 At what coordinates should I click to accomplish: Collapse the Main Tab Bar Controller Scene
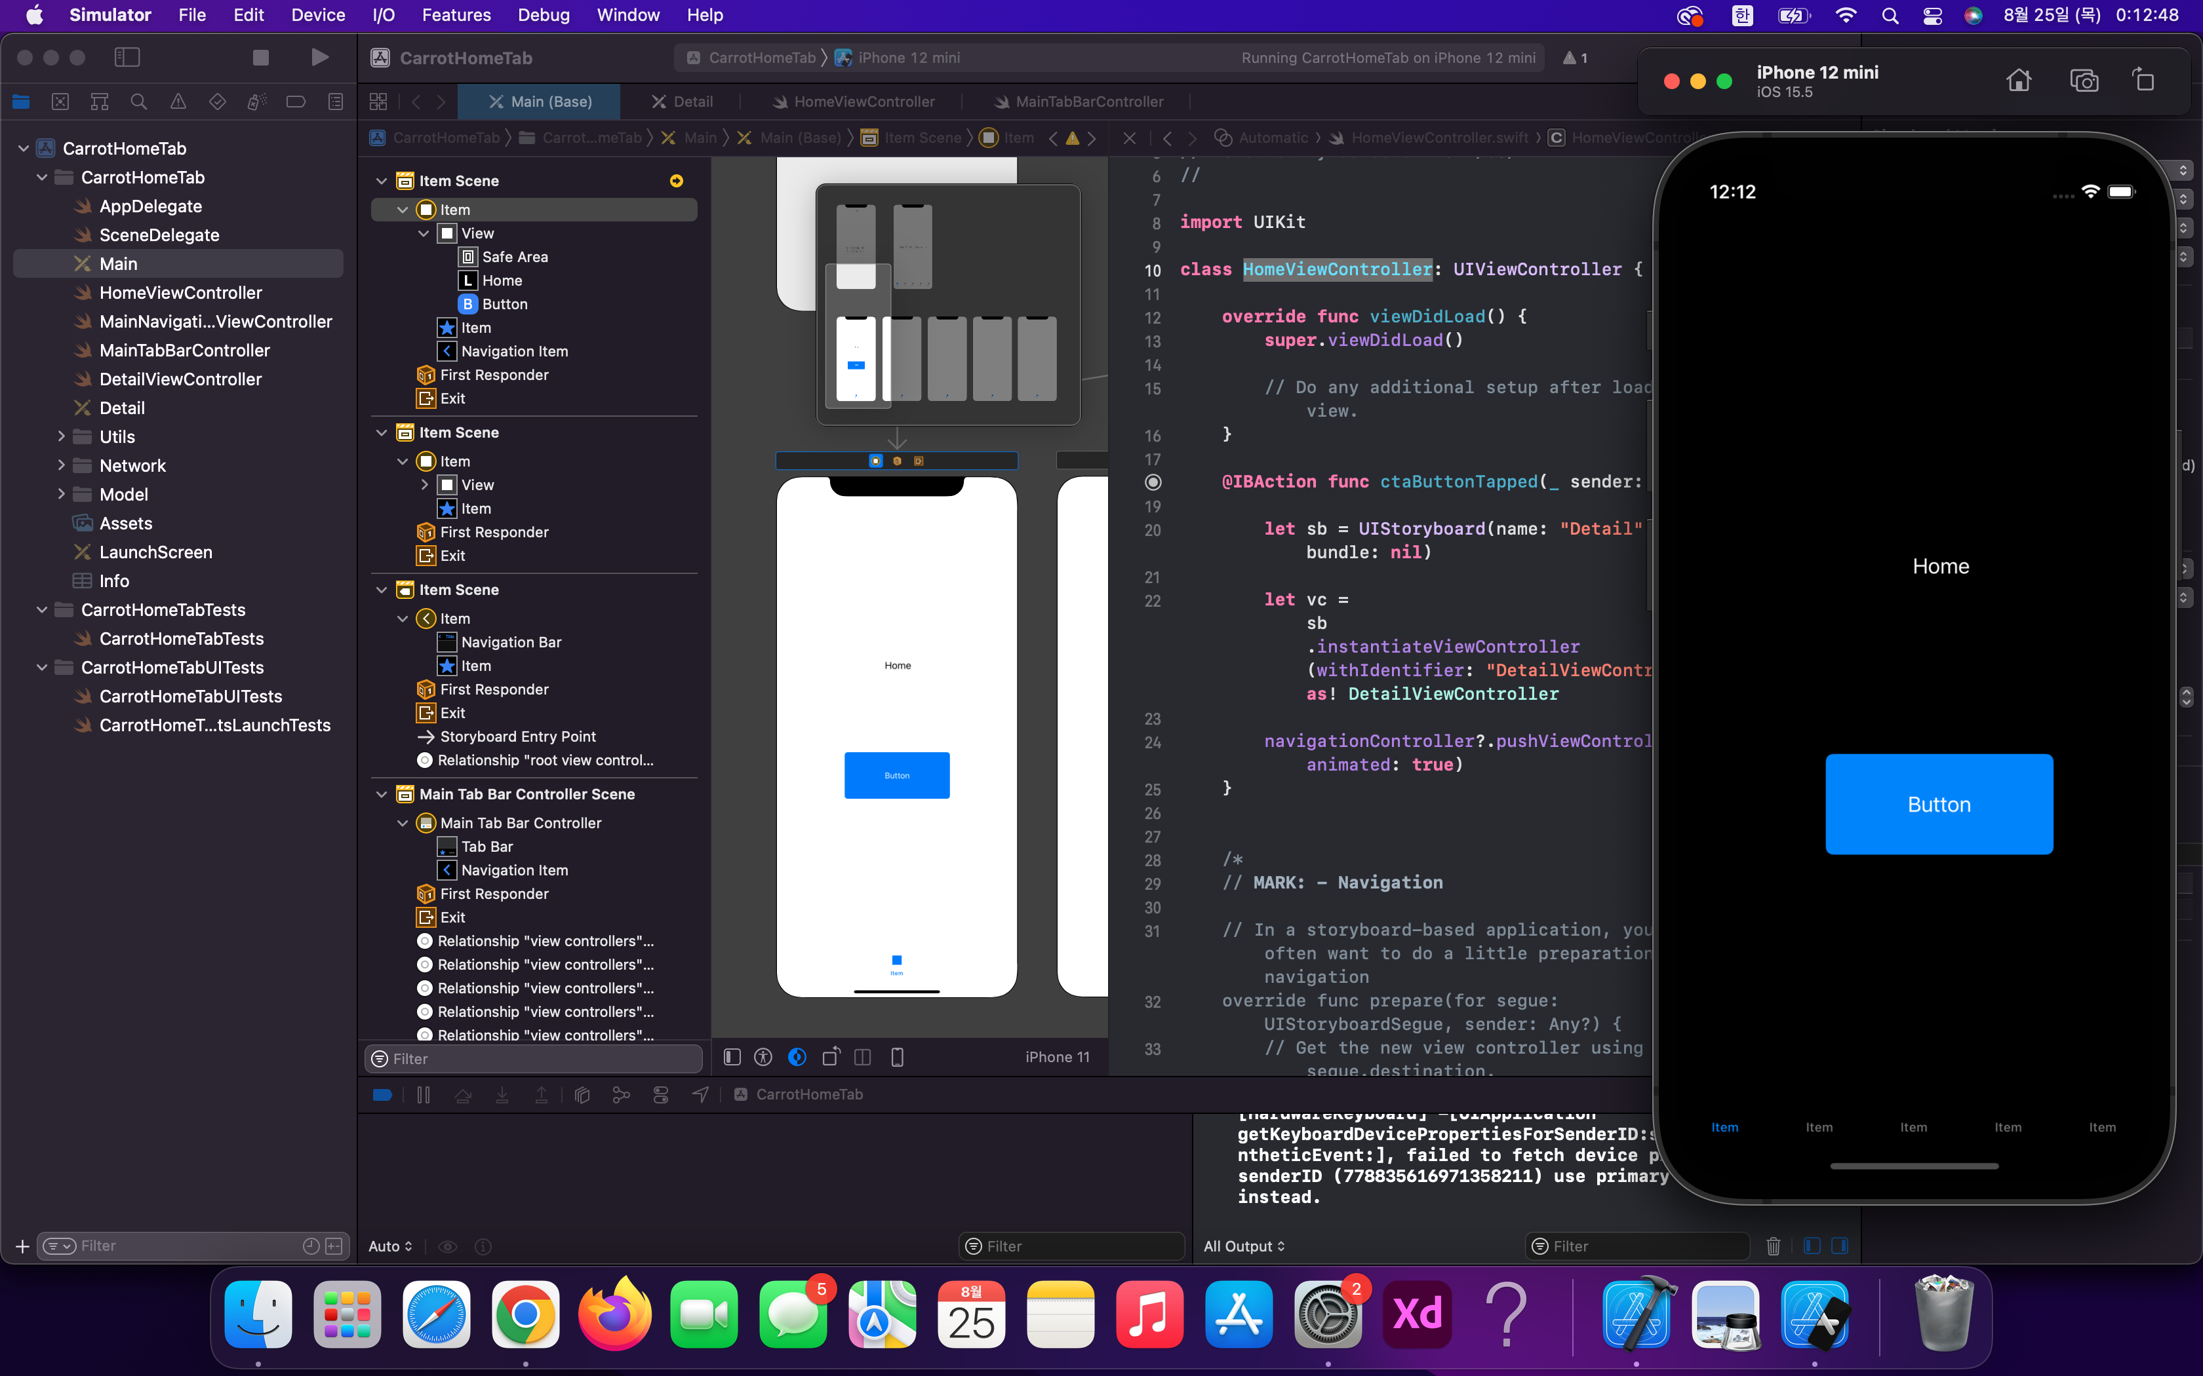click(x=382, y=793)
